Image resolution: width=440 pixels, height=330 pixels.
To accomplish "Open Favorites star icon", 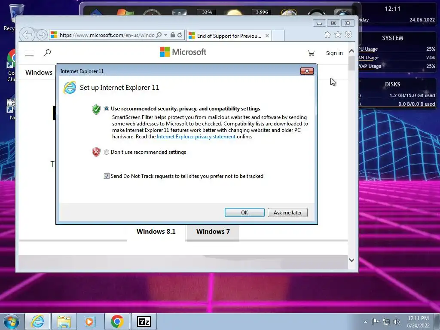I will 338,34.
